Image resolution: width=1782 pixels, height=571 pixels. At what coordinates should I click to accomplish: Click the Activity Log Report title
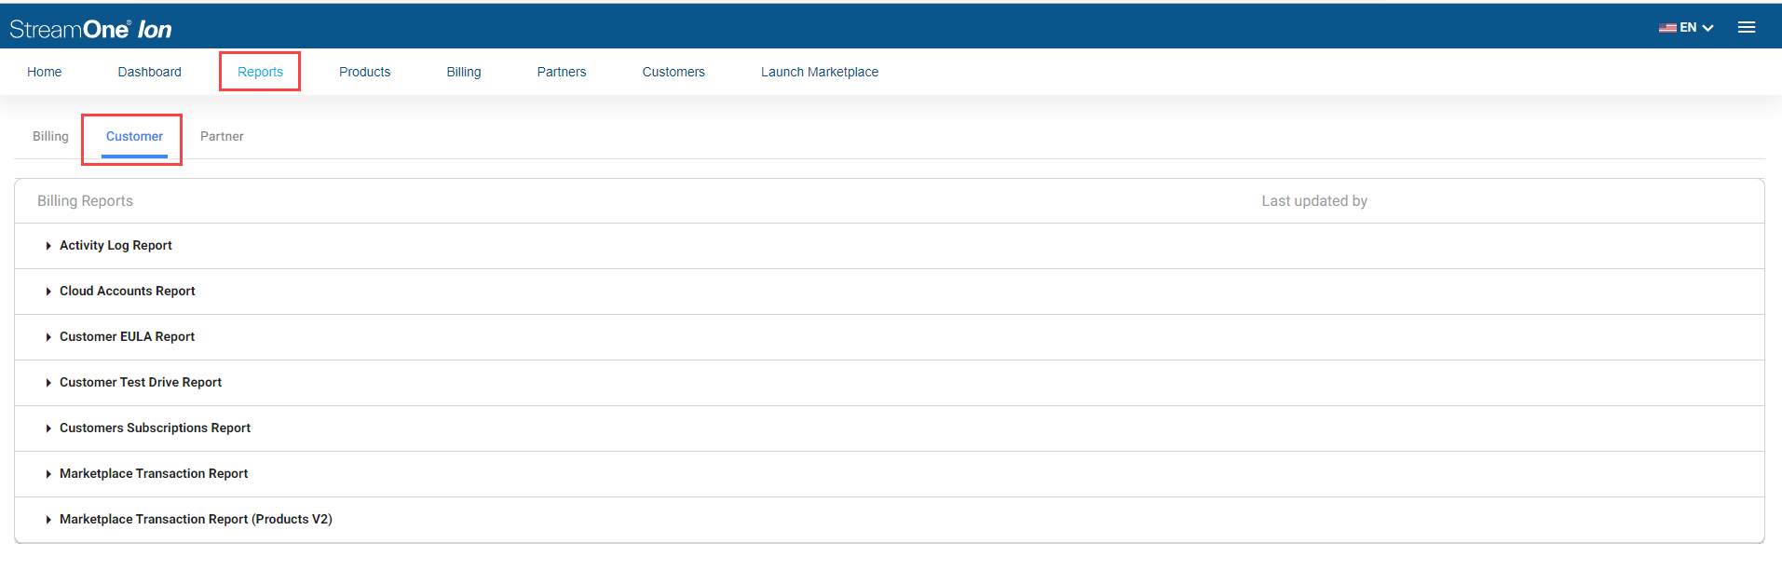tap(116, 245)
